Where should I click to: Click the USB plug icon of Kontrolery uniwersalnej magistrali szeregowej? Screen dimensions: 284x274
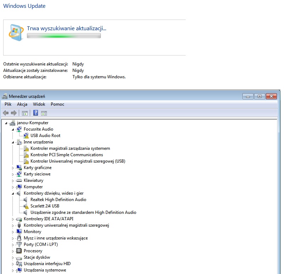19,225
